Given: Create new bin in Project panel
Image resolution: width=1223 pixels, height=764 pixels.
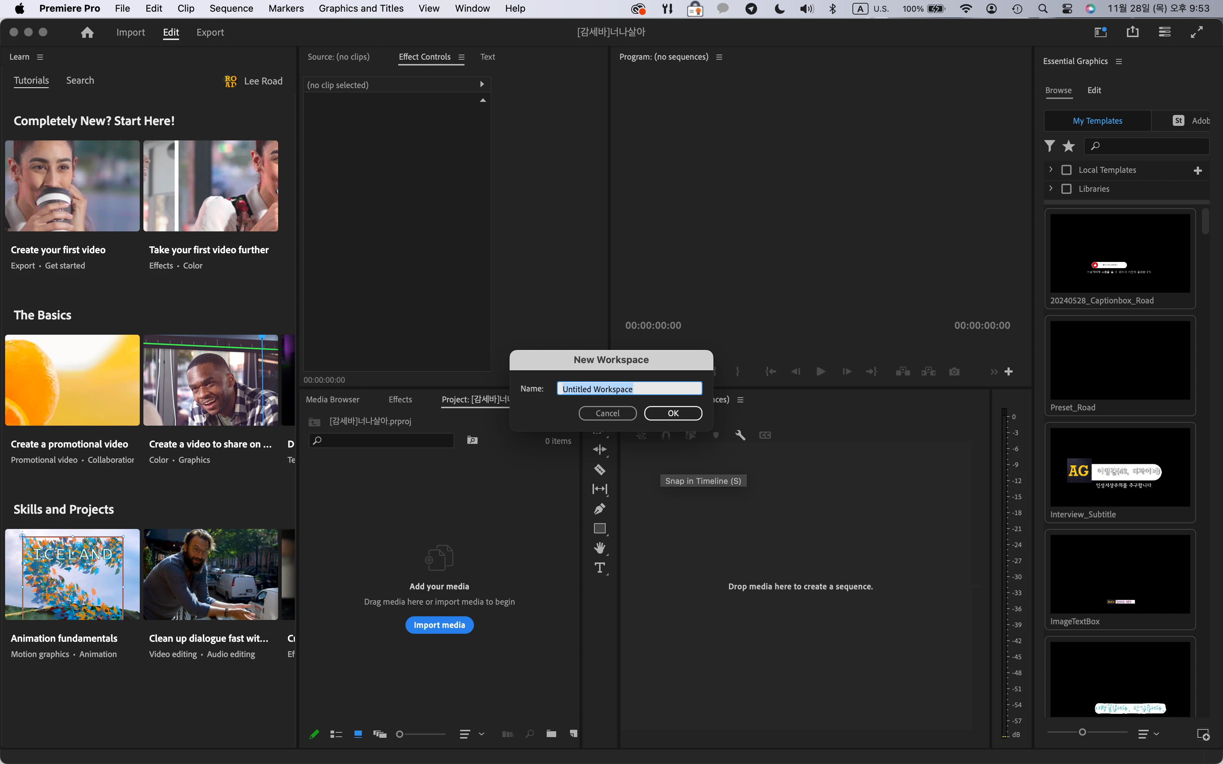Looking at the screenshot, I should coord(551,734).
